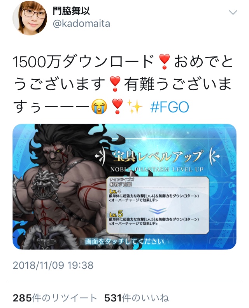View the 531件のいいね list
Image resolution: width=249 pixels, height=308 pixels.
coord(137,298)
